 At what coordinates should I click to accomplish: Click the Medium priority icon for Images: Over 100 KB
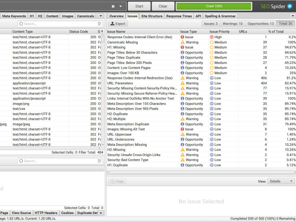click(212, 73)
